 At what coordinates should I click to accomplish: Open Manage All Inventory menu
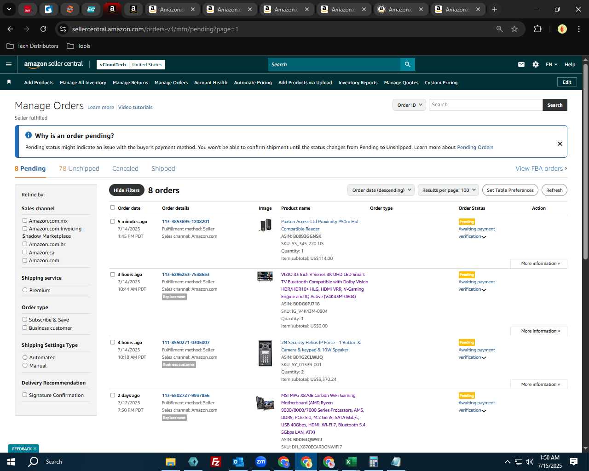point(83,83)
